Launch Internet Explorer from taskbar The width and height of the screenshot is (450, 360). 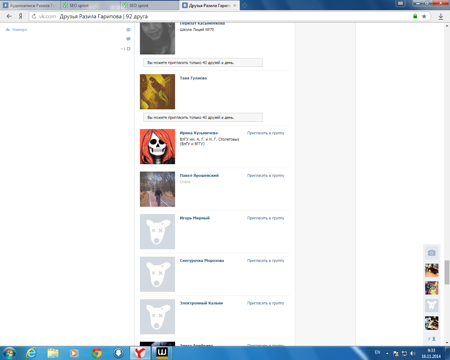(x=32, y=353)
